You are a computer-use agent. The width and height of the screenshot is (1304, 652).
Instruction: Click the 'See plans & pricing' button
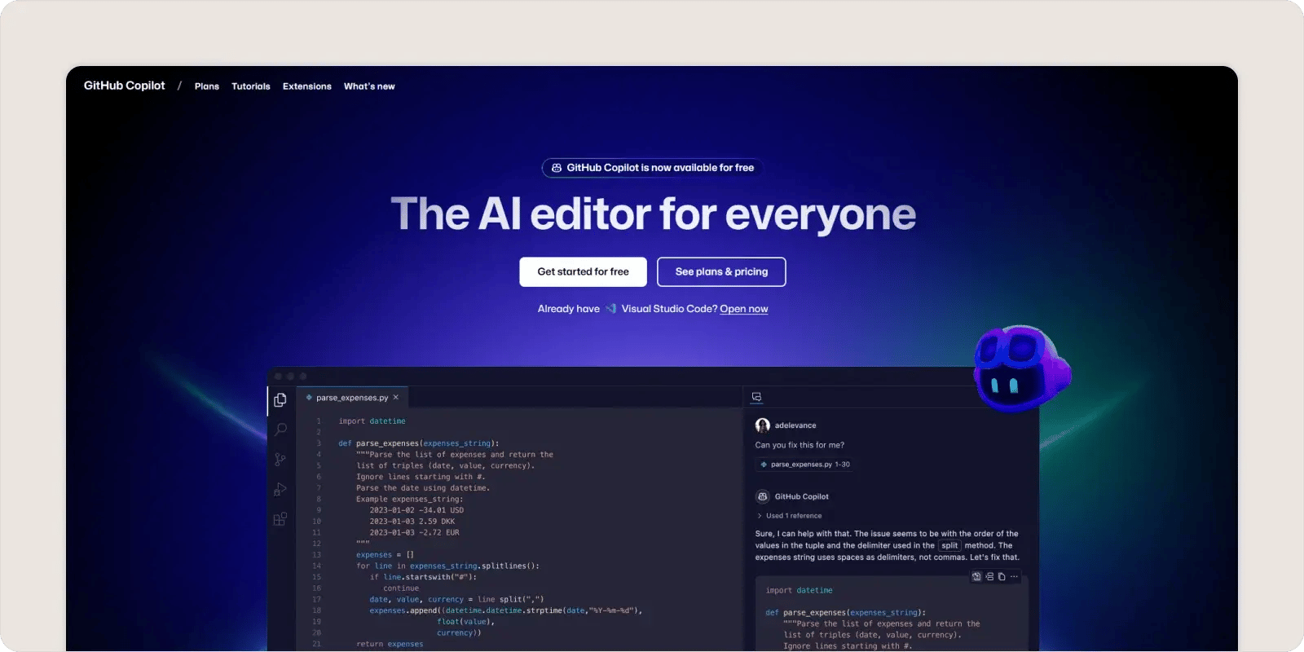tap(721, 272)
